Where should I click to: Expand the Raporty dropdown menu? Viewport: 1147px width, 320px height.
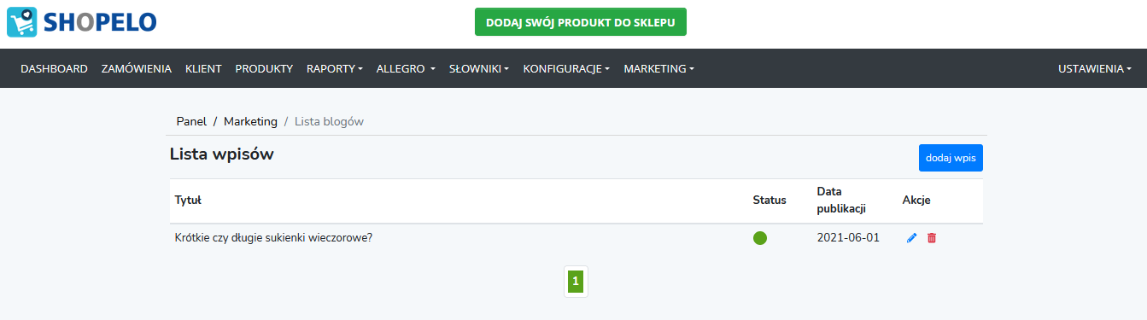(x=335, y=68)
